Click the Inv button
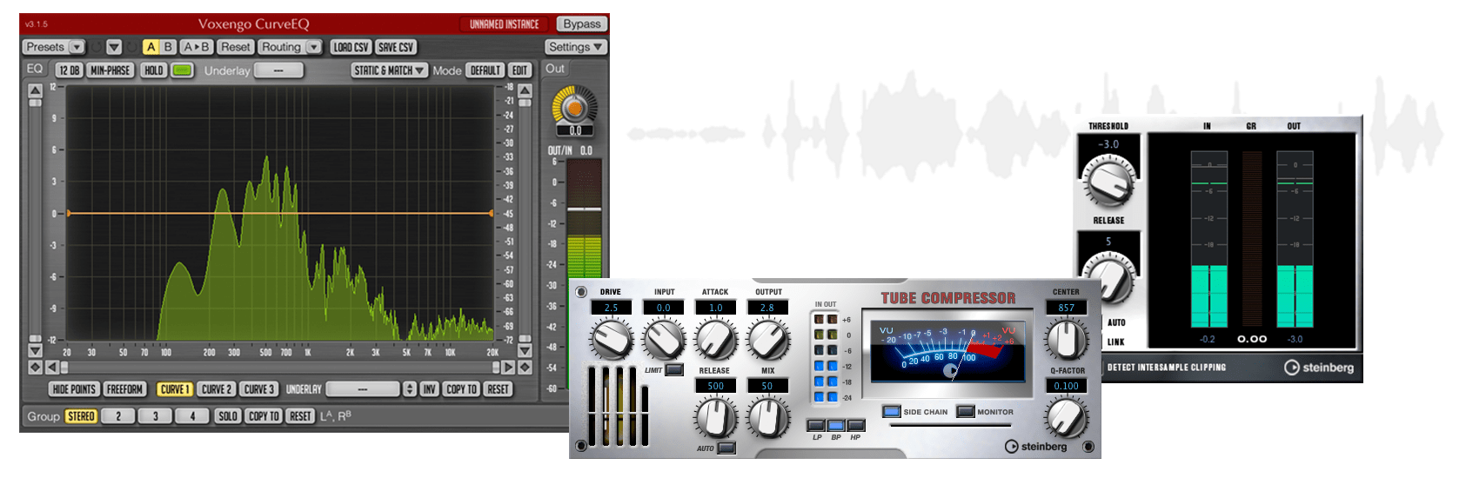Viewport: 1466px width, 491px height. click(x=429, y=389)
